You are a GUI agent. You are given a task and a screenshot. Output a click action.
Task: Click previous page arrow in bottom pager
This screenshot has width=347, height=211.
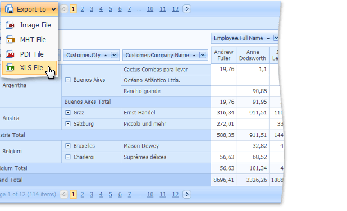[64, 194]
